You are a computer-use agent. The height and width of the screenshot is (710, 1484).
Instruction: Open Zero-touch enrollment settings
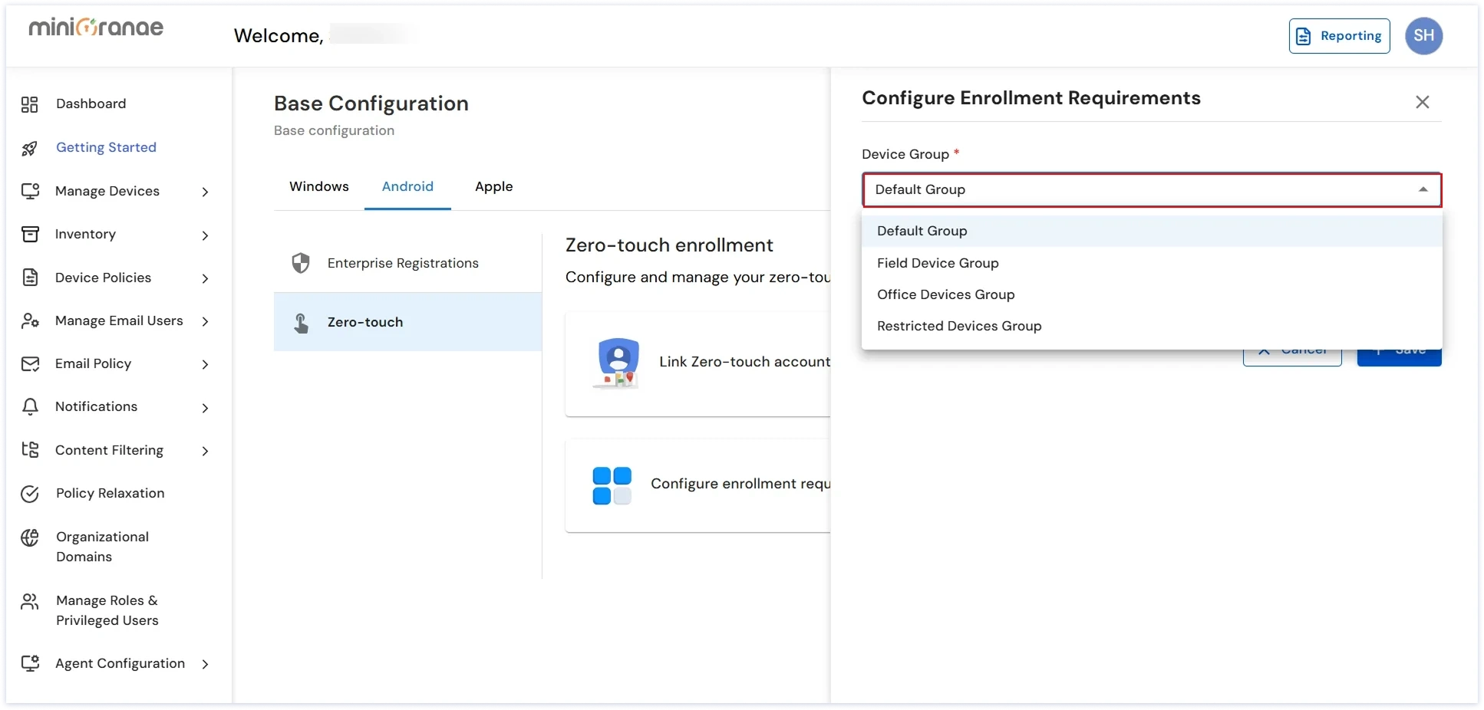point(365,322)
